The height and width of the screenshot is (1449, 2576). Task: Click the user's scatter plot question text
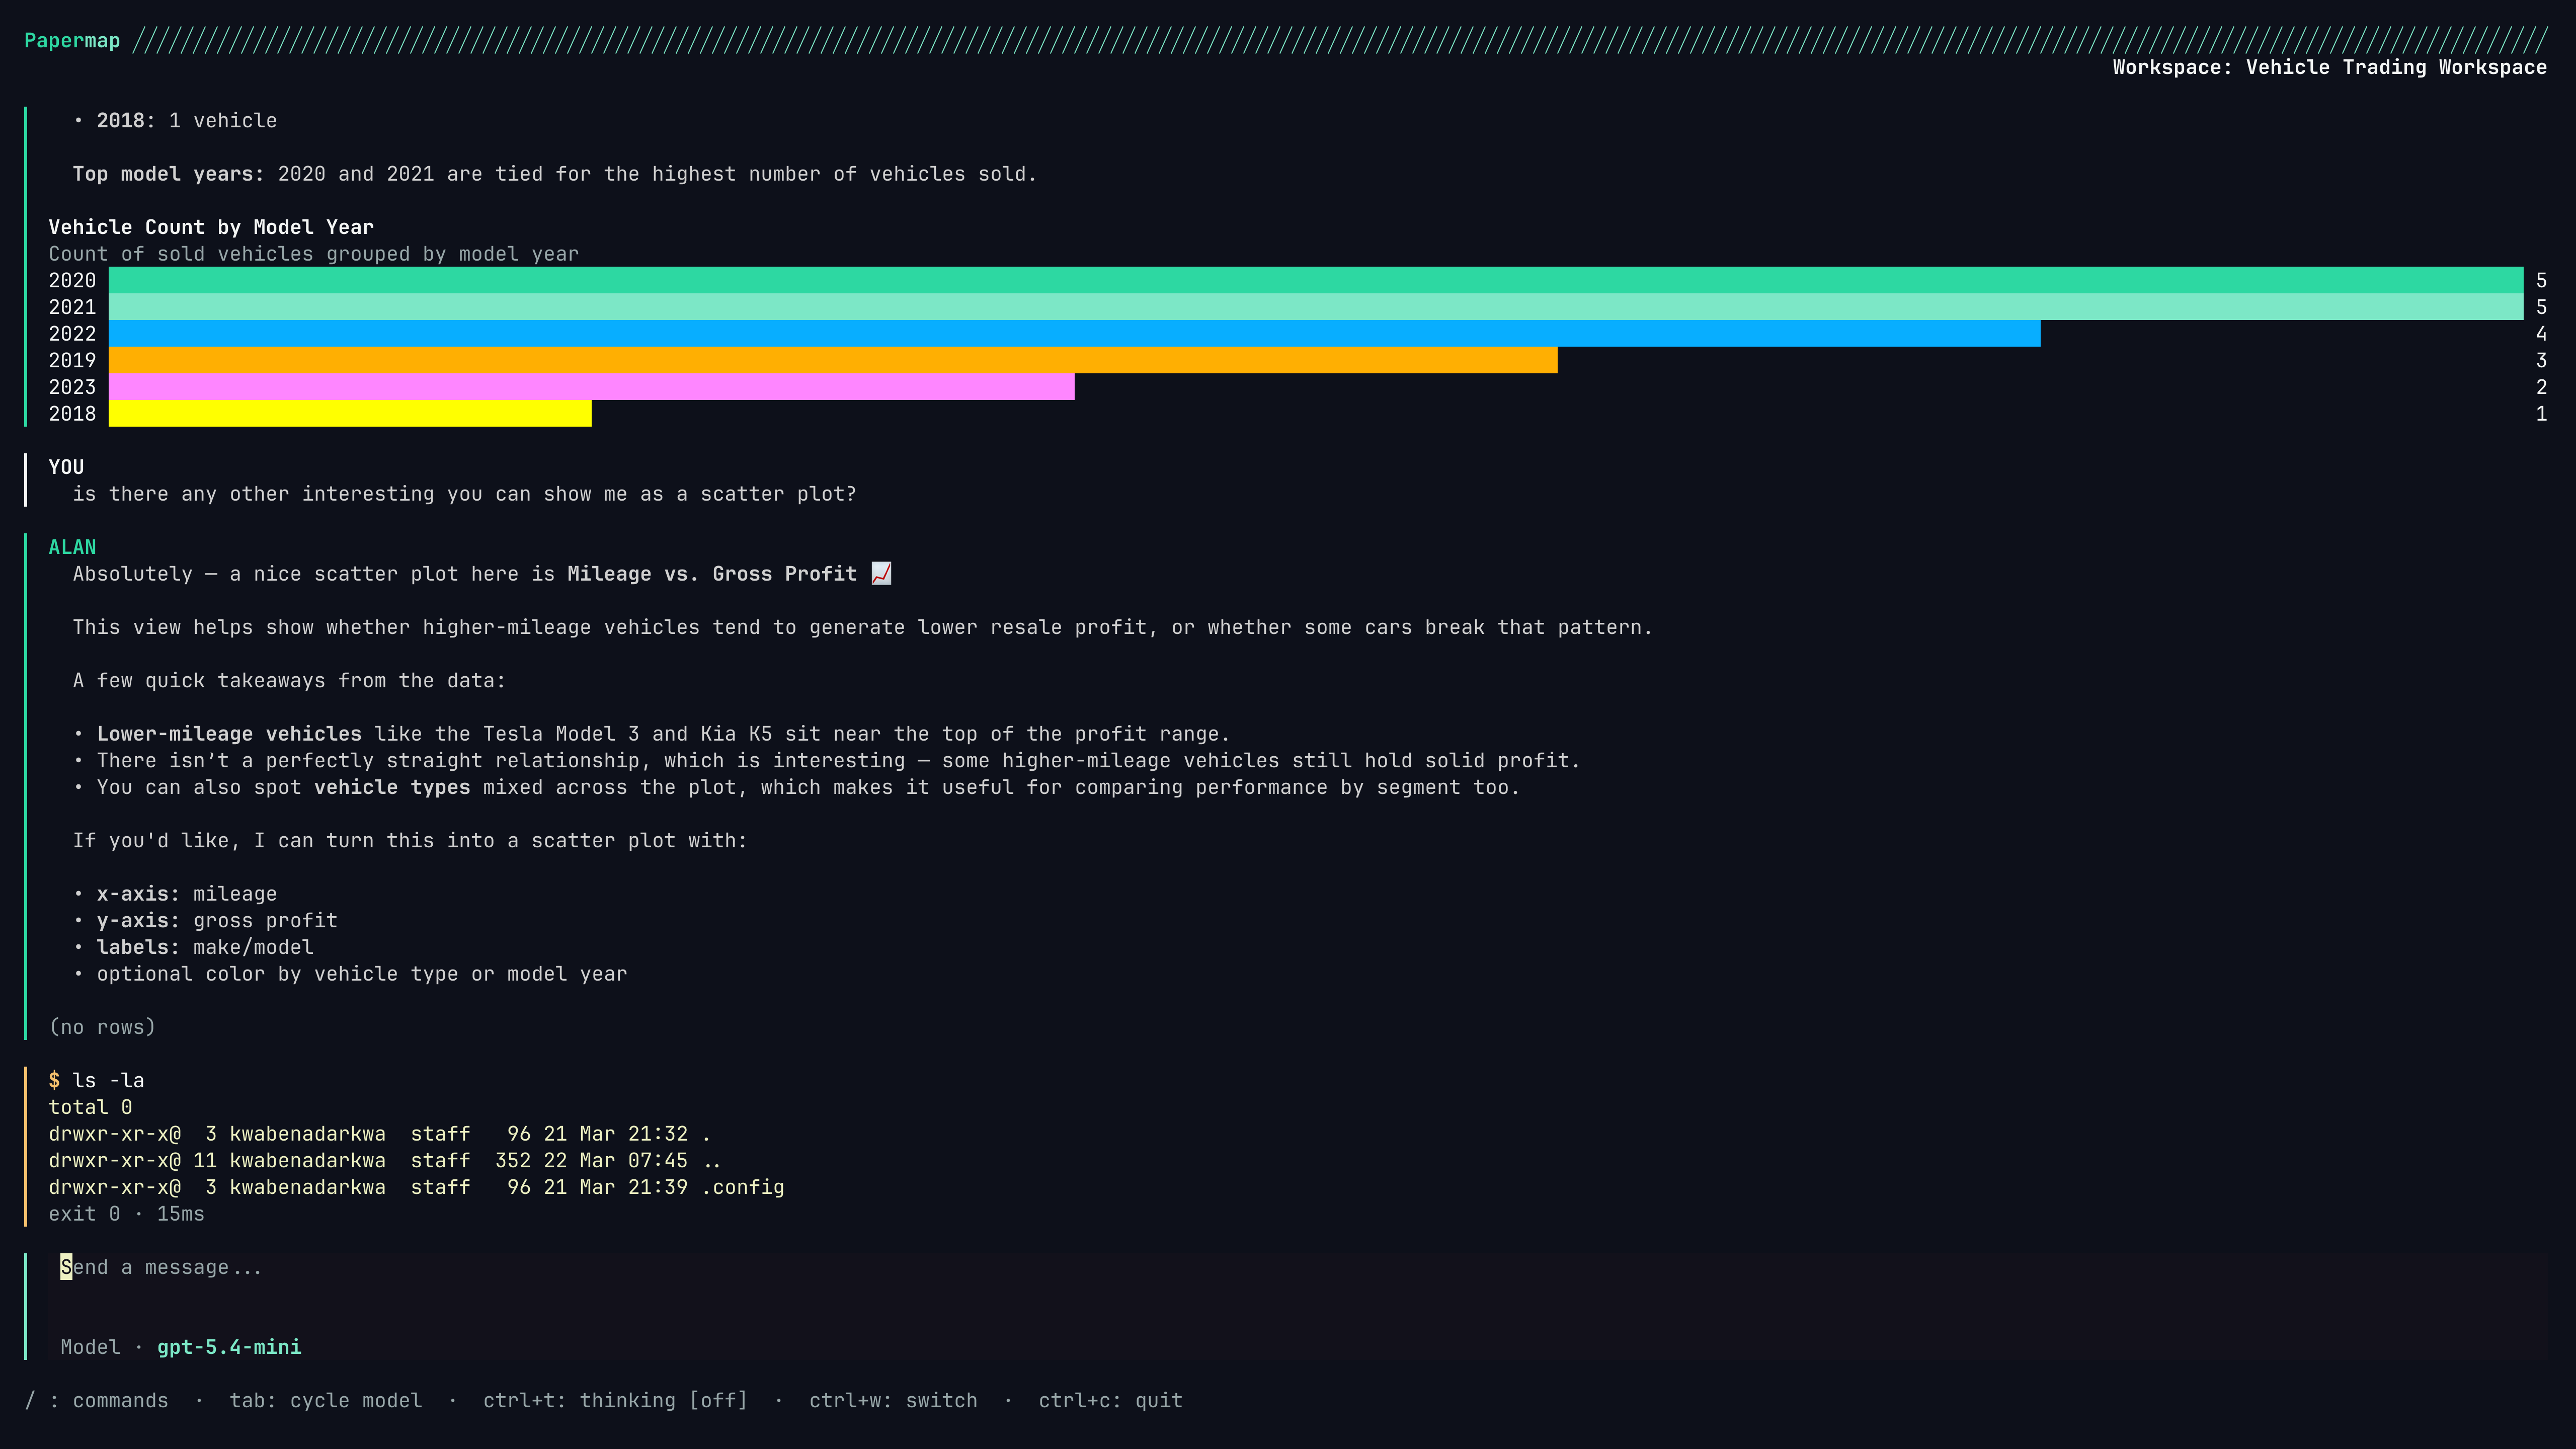(x=464, y=494)
